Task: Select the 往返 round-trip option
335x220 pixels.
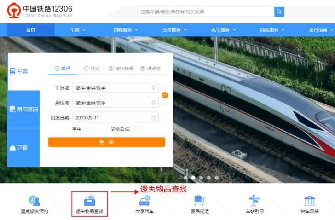Action: [92, 69]
